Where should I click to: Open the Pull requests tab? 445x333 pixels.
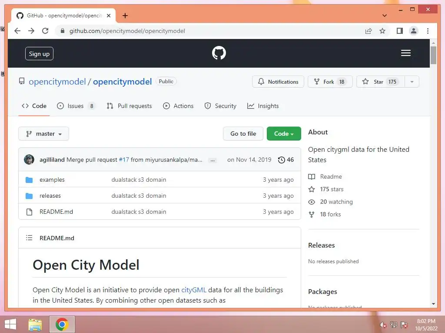(x=130, y=106)
